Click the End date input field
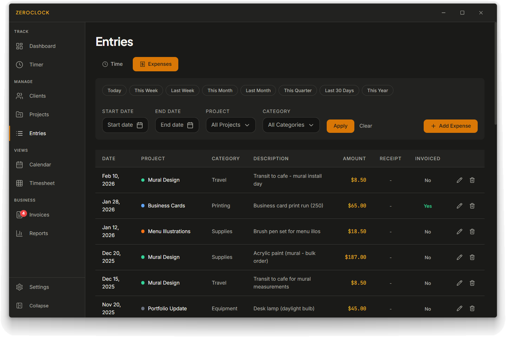This screenshot has width=506, height=337. point(177,125)
